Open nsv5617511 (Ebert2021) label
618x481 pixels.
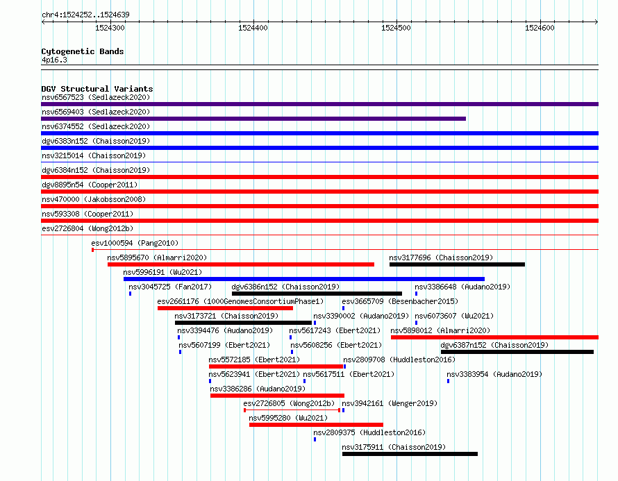(349, 374)
